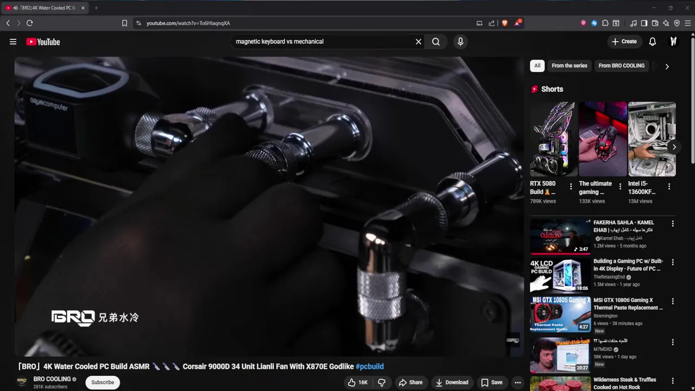This screenshot has width=695, height=391.
Task: Subscribe to BRO COOLING
Action: click(x=103, y=382)
